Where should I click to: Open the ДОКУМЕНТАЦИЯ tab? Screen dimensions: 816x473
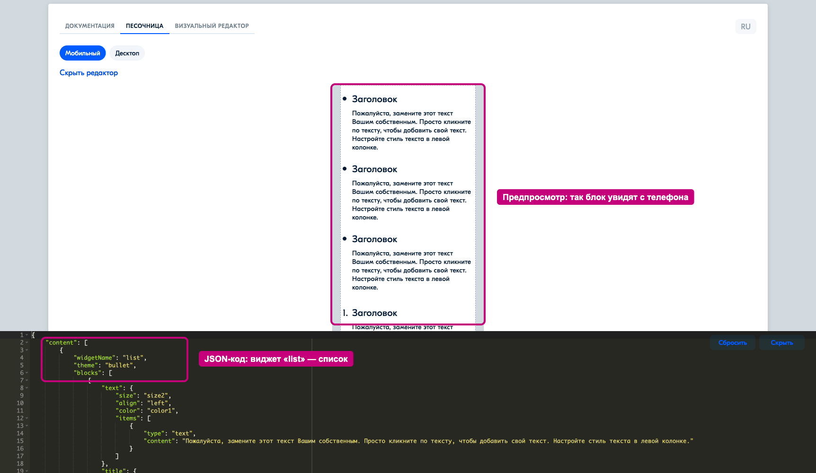(89, 26)
